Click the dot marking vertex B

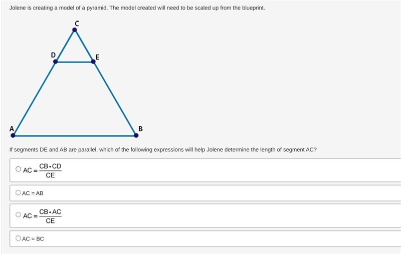click(136, 135)
